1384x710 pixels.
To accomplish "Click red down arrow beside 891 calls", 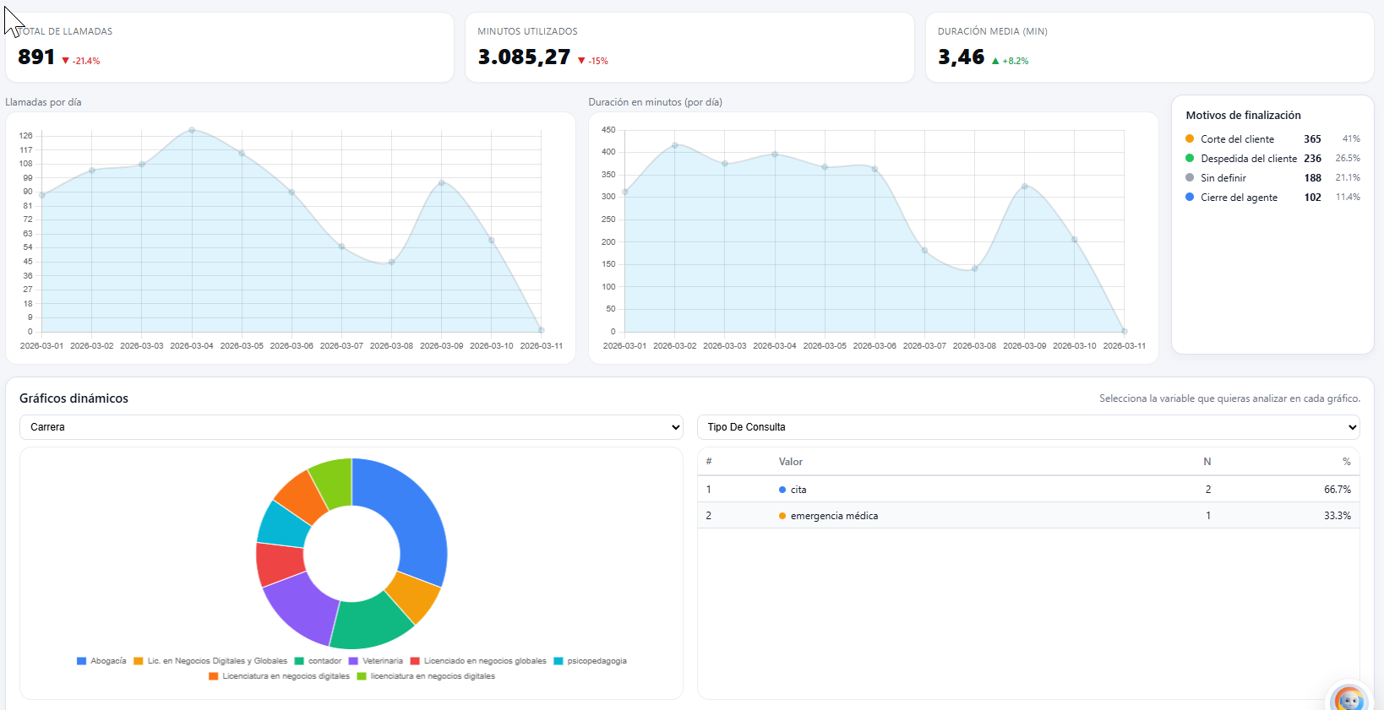I will click(65, 61).
